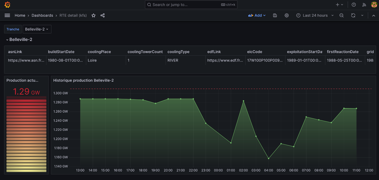The image size is (379, 180).
Task: Click the Add panel button
Action: 257,16
